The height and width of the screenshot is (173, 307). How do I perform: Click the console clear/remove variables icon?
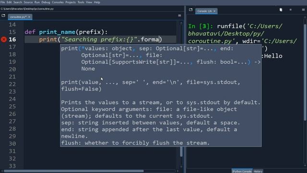click(x=281, y=10)
